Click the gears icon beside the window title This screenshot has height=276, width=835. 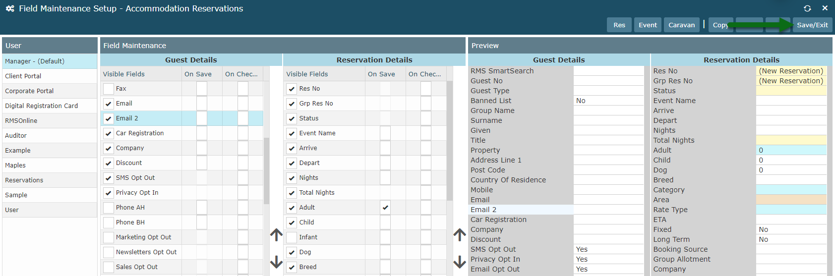(10, 8)
